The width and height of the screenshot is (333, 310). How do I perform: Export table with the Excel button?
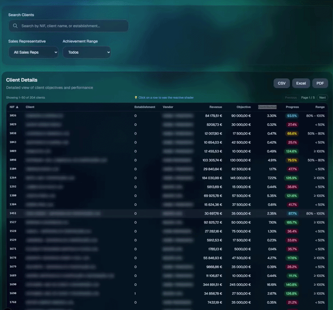pyautogui.click(x=301, y=83)
